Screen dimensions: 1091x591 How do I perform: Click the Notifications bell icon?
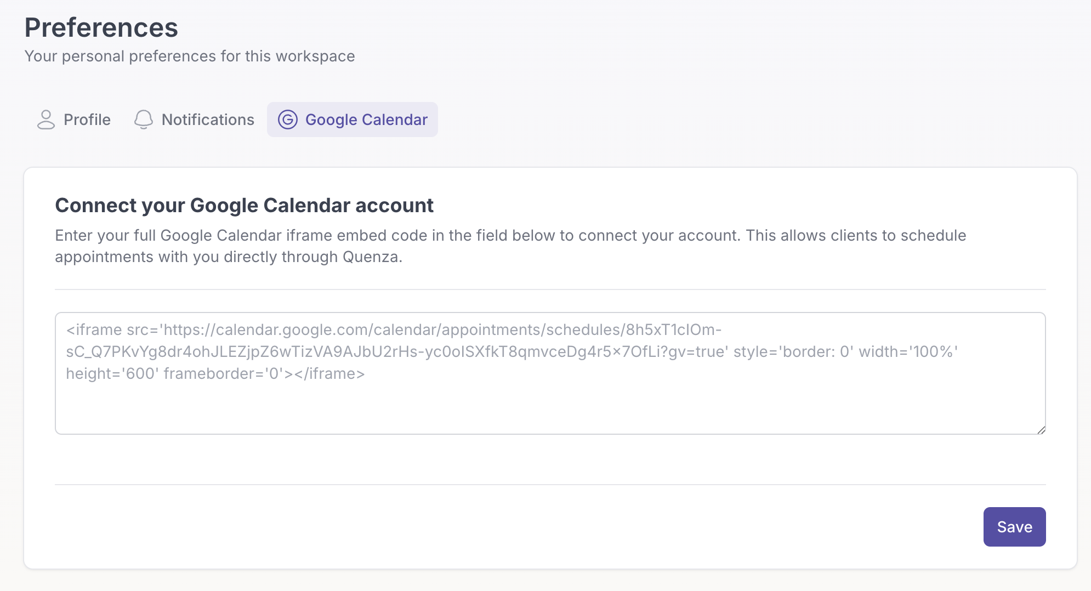(144, 120)
